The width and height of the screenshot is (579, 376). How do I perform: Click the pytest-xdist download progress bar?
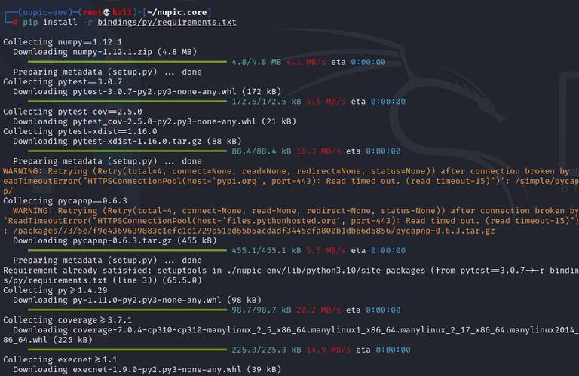coord(127,151)
